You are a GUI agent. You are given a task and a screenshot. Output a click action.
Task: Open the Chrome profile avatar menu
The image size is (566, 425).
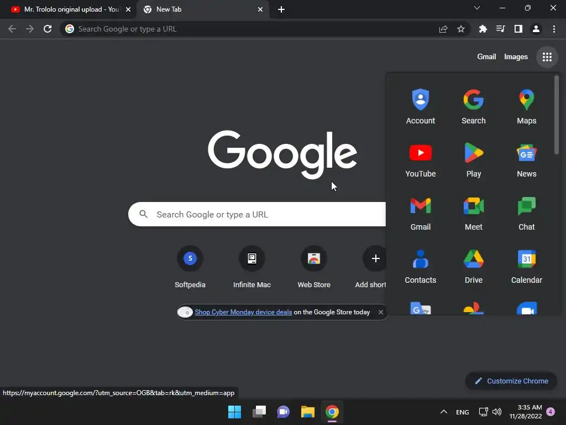[x=536, y=29]
